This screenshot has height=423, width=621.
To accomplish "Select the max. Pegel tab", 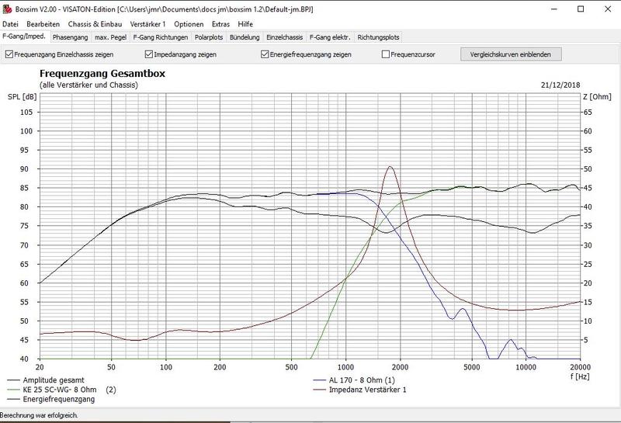I will click(111, 36).
